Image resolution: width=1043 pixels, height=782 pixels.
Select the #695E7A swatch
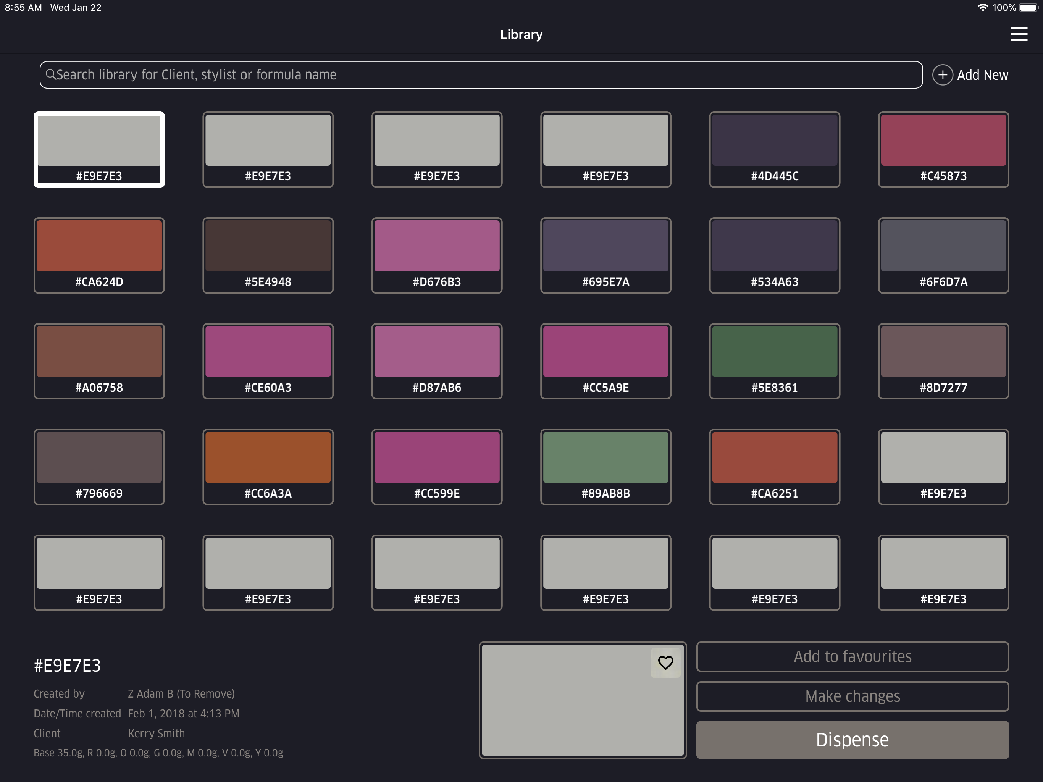tap(605, 255)
